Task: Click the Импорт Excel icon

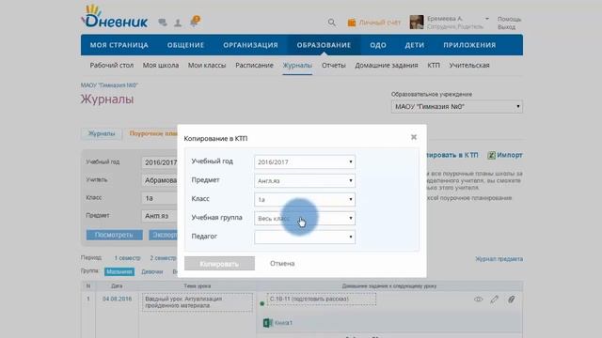Action: (x=491, y=155)
